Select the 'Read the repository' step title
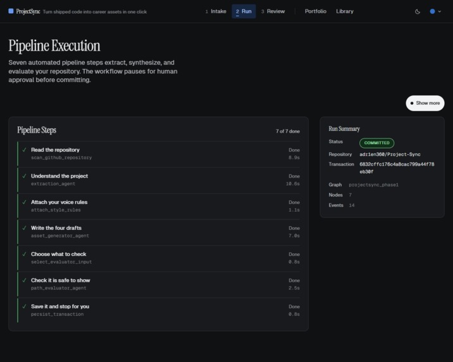This screenshot has height=362, width=453. click(x=55, y=150)
